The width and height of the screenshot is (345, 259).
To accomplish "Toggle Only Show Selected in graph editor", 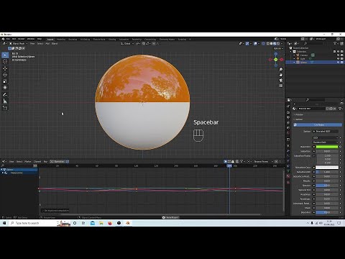I will pos(226,161).
